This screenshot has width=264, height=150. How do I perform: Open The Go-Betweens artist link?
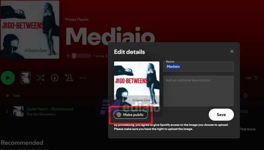click(41, 114)
